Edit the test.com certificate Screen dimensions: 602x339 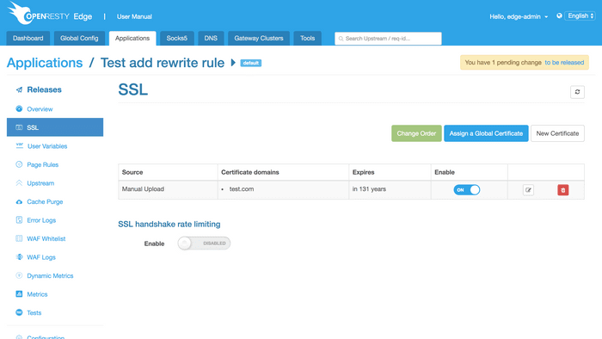click(528, 189)
